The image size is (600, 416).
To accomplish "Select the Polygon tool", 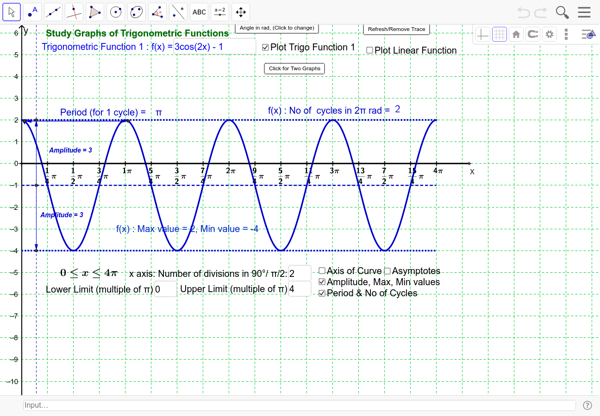I will [x=95, y=12].
